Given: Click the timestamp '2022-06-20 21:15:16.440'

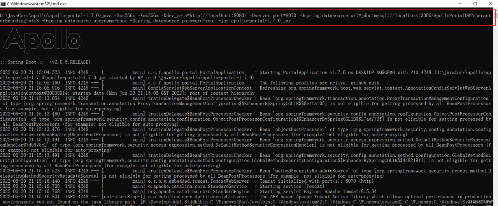Looking at the screenshot, I should (x=30, y=181).
